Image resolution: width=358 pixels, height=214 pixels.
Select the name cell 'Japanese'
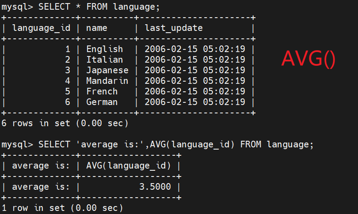tap(107, 70)
